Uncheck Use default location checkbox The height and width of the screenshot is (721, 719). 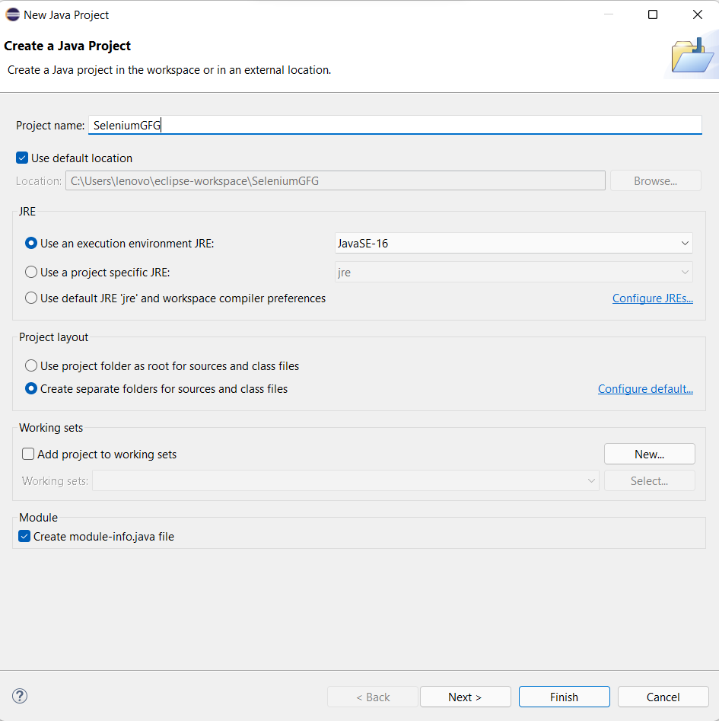22,158
